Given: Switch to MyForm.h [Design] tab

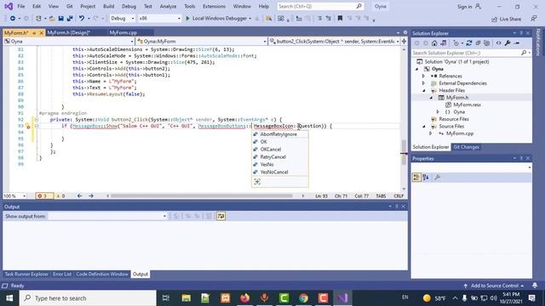Looking at the screenshot, I should tap(68, 32).
